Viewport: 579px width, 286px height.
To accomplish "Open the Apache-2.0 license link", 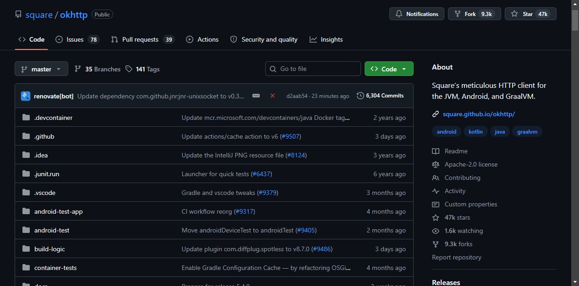I will click(x=471, y=164).
